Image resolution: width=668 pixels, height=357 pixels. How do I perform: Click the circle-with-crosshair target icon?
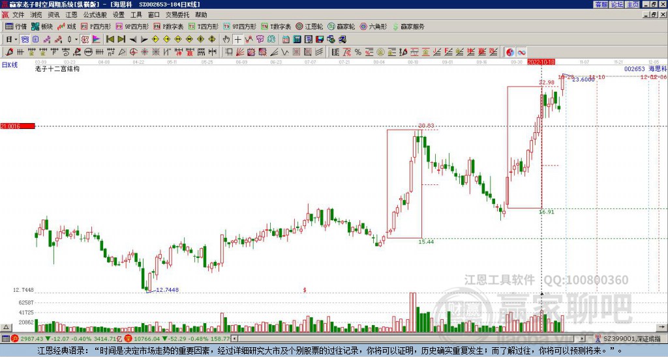pyautogui.click(x=133, y=52)
